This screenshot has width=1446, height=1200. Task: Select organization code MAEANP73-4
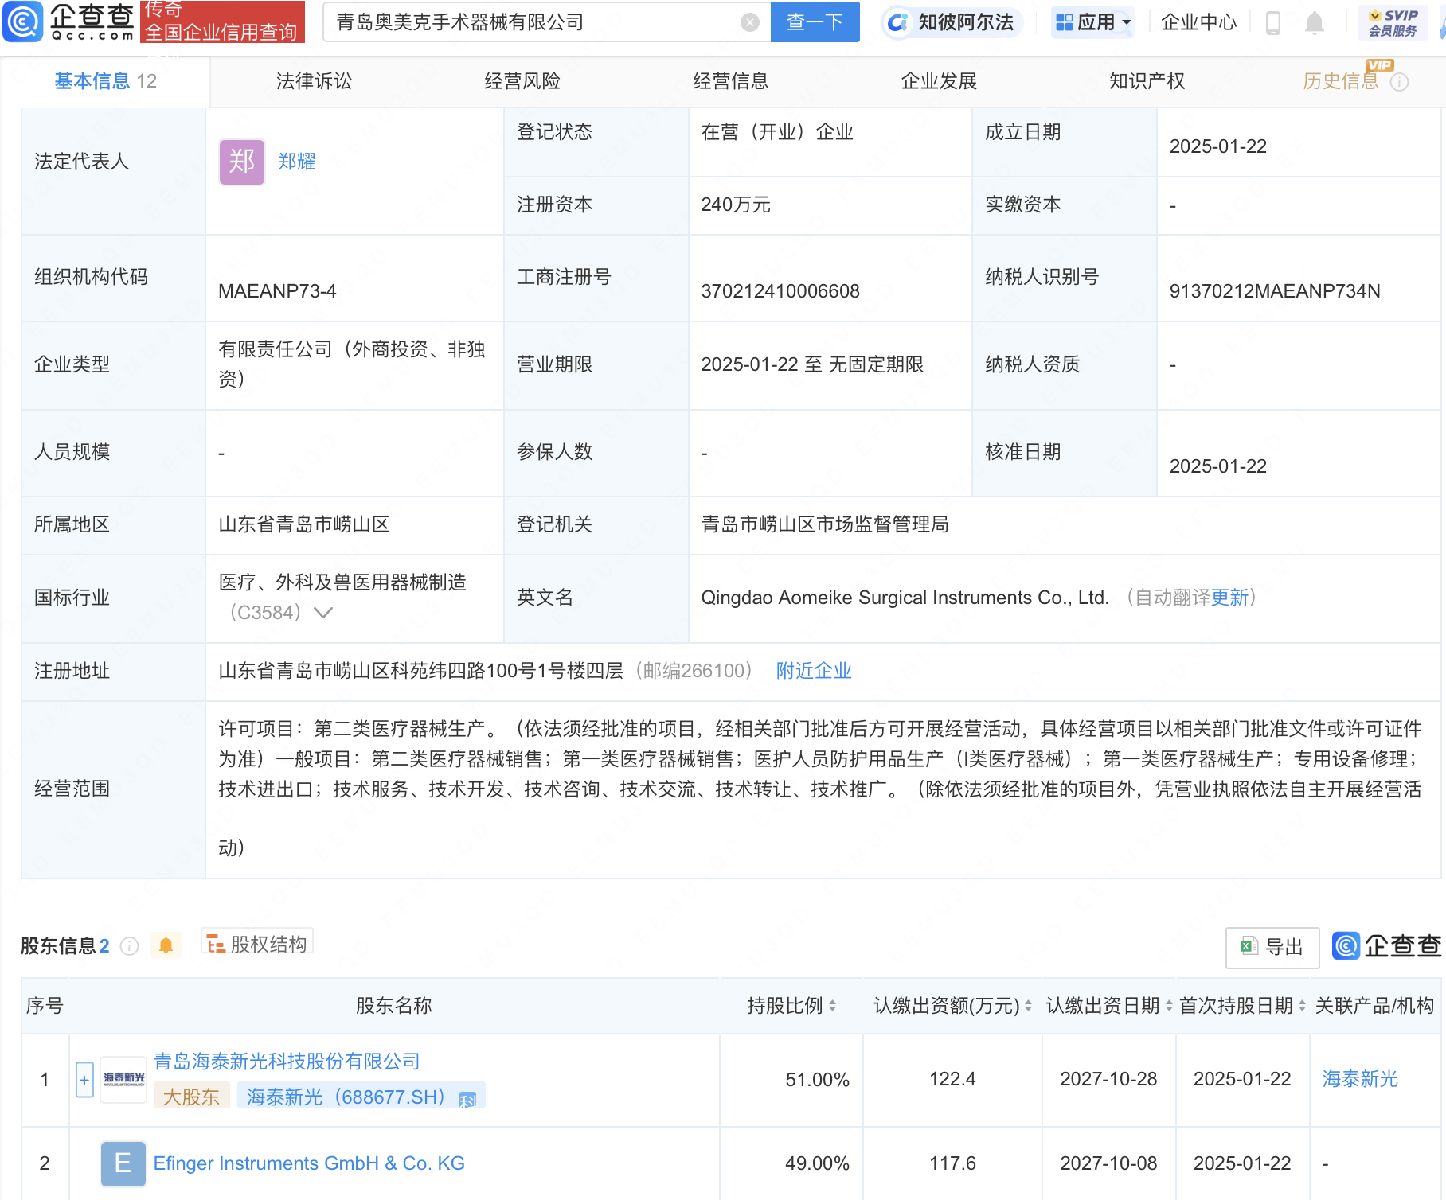pos(277,291)
